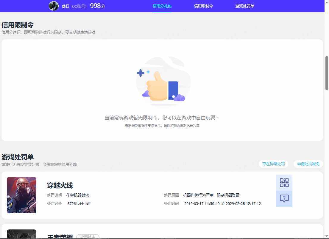Select the penalty duration 87261.44小时

pyautogui.click(x=79, y=203)
